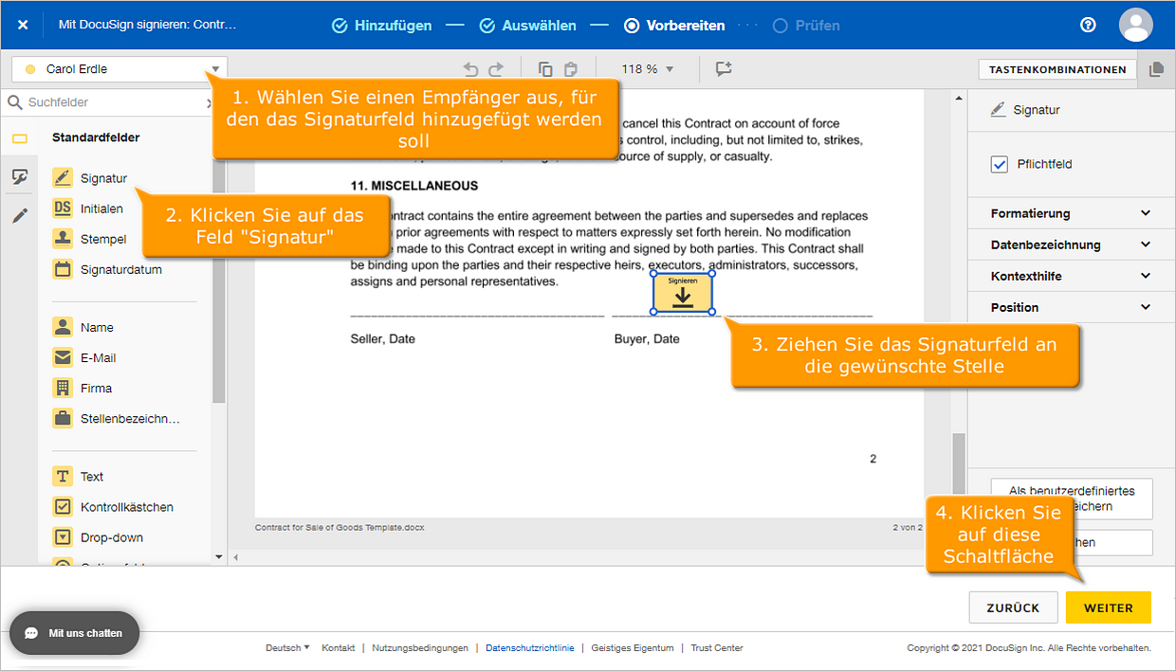Click the Tastenkombinationen button

point(1057,69)
